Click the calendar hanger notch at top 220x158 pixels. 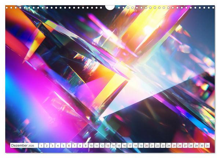110,8
